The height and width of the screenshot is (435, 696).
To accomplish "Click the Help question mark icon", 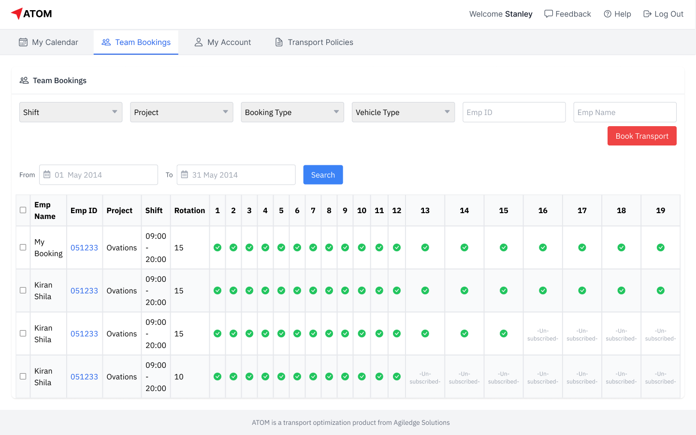I will (608, 14).
